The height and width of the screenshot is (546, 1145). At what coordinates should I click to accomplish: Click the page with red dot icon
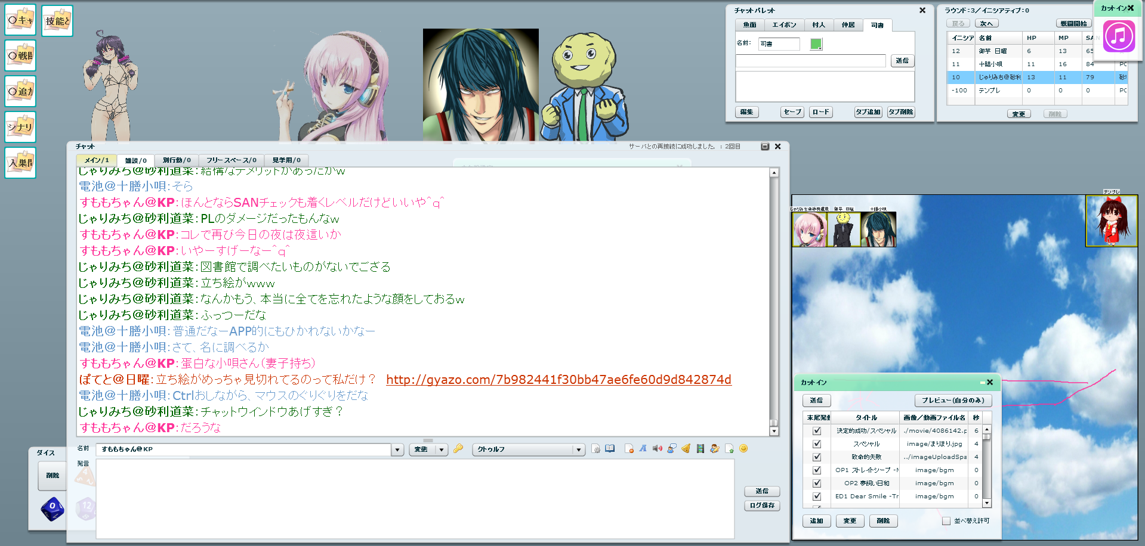tap(629, 449)
